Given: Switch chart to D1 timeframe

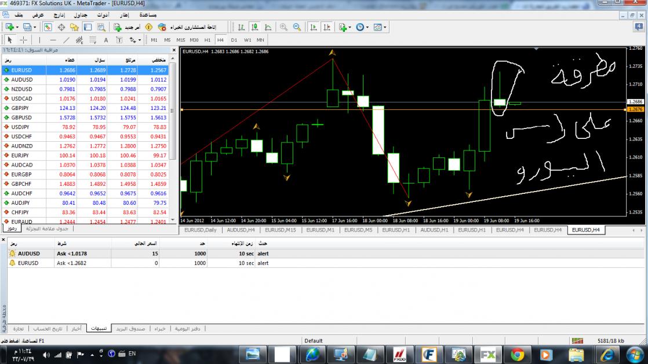Looking at the screenshot, I should pyautogui.click(x=234, y=40).
